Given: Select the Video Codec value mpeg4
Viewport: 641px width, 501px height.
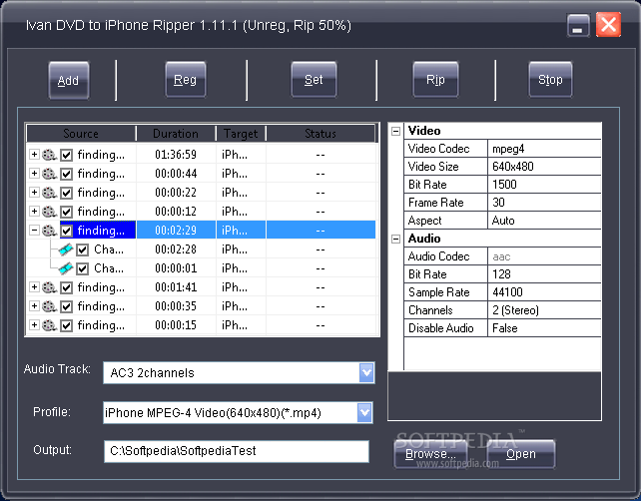Looking at the screenshot, I should [x=544, y=149].
